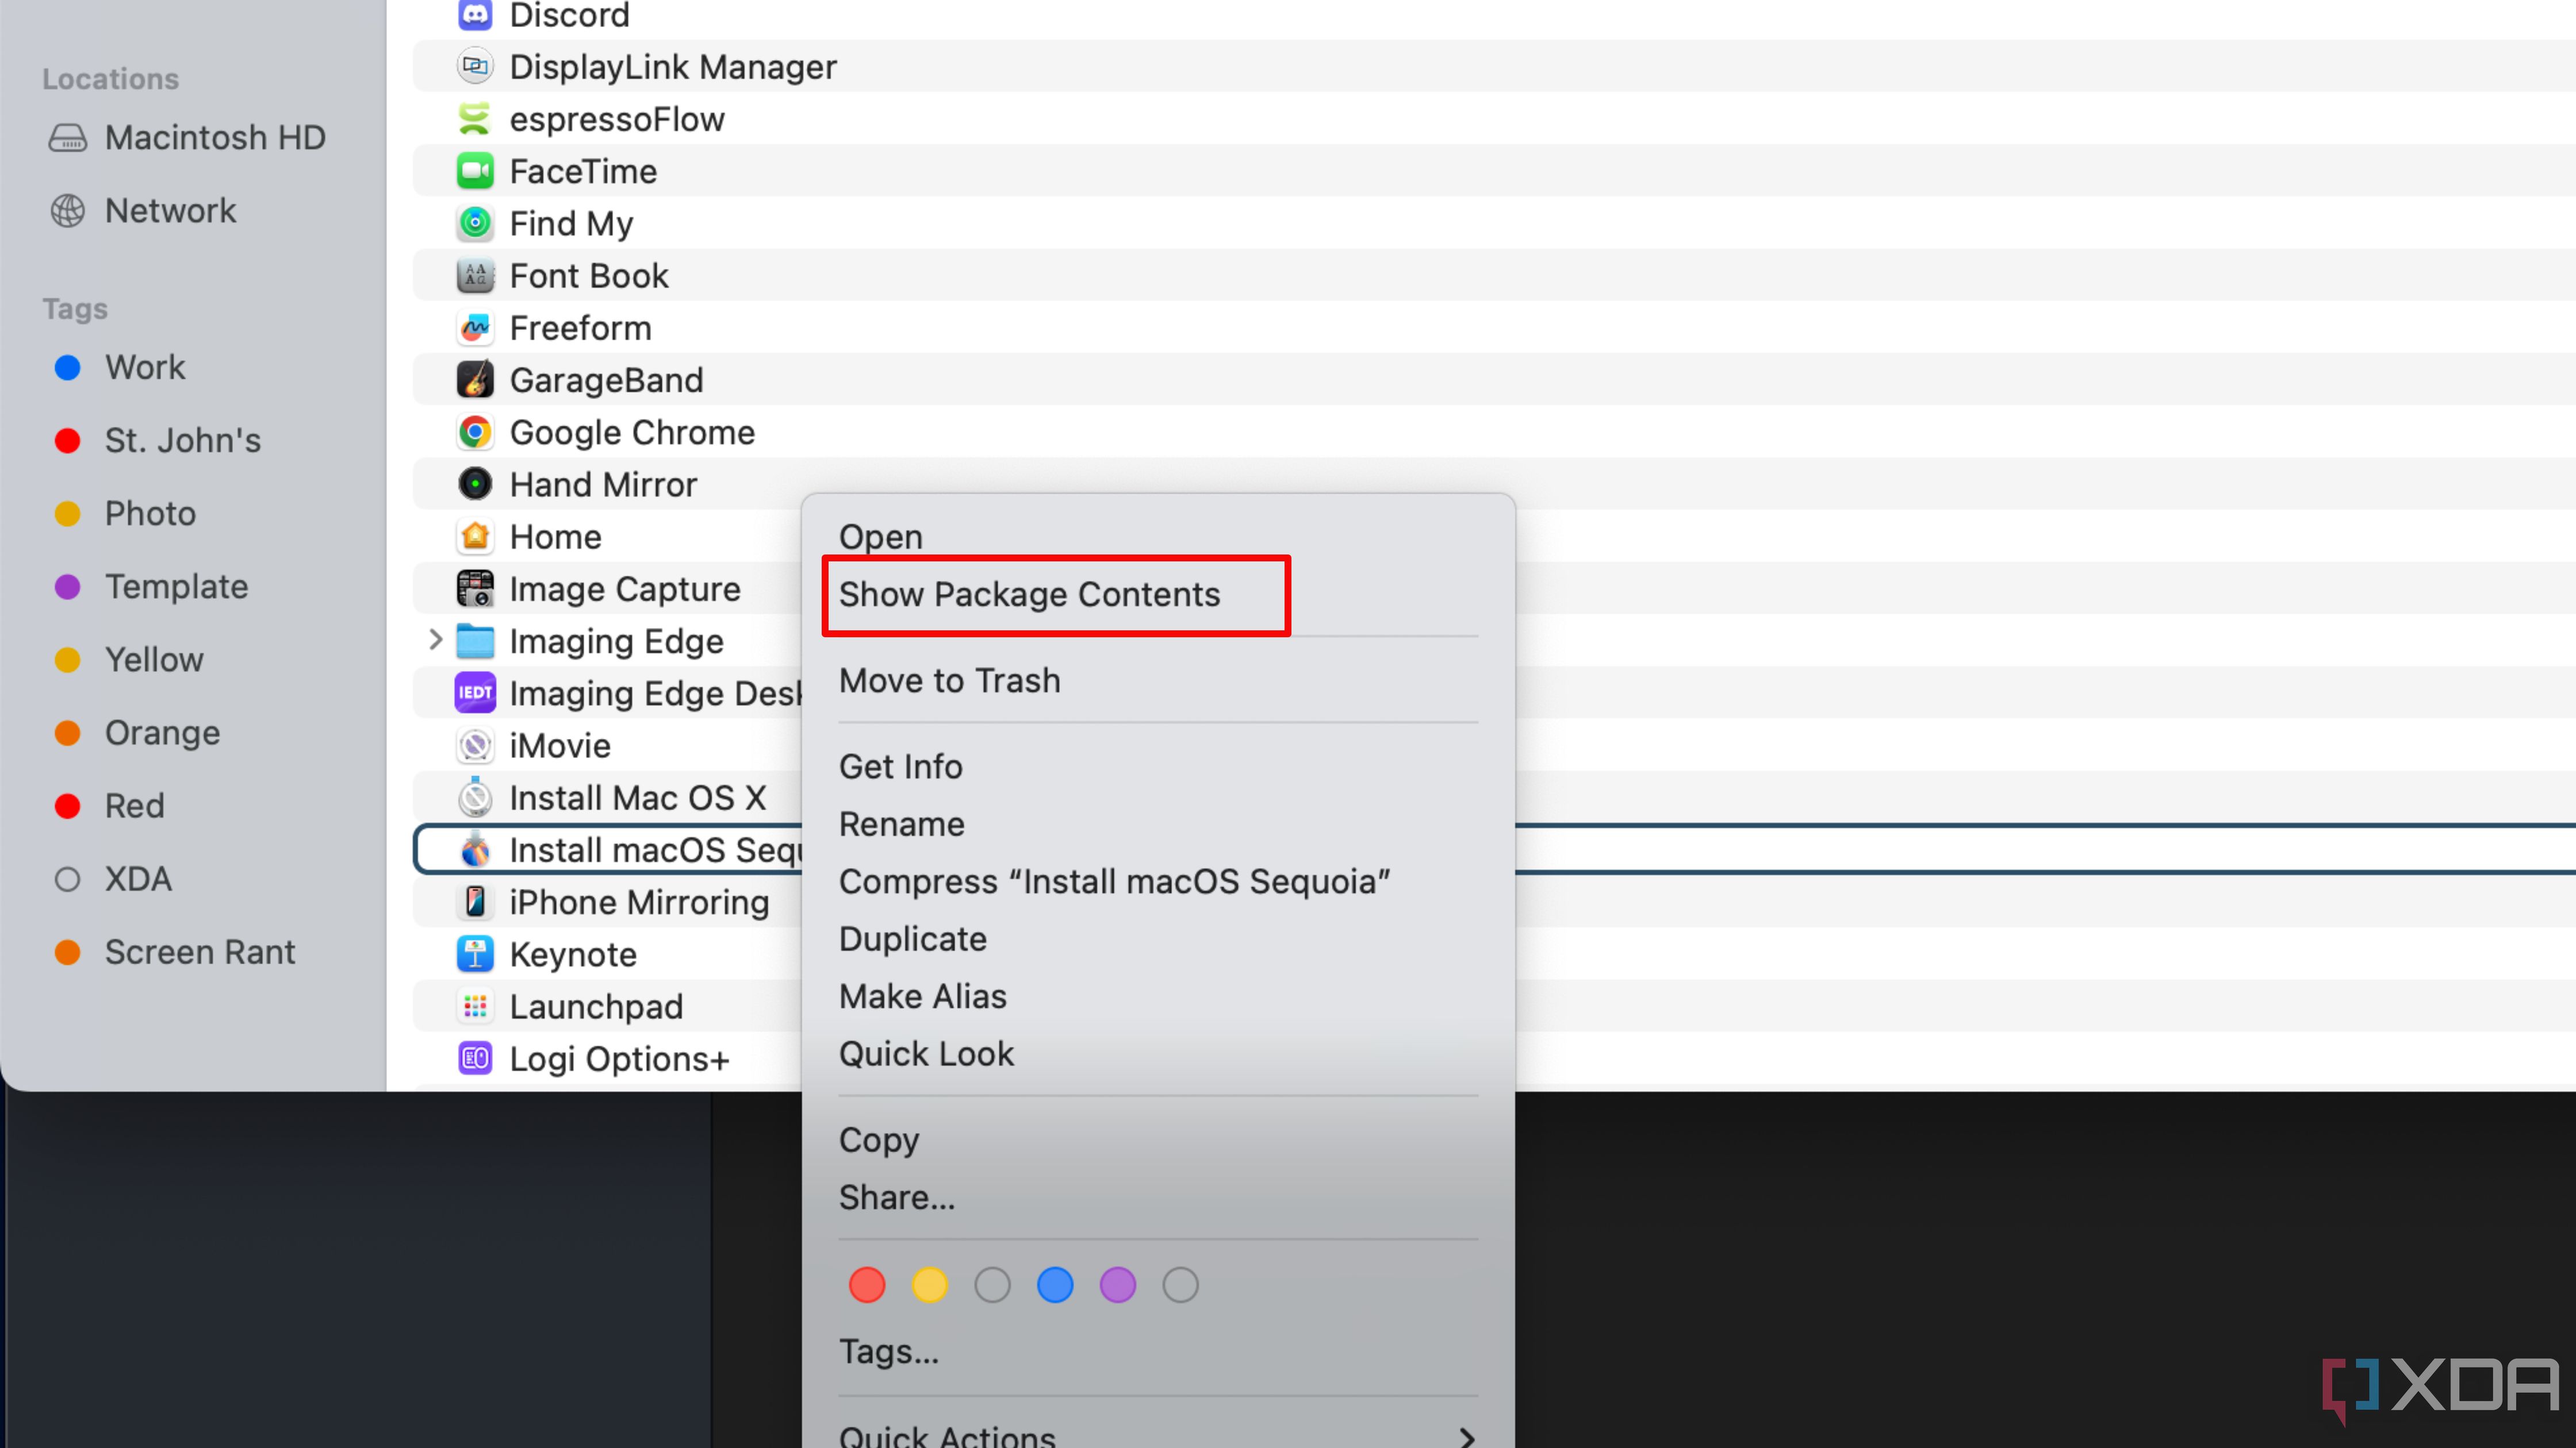This screenshot has width=2576, height=1448.
Task: Select the espressoFlow app icon
Action: [x=475, y=119]
